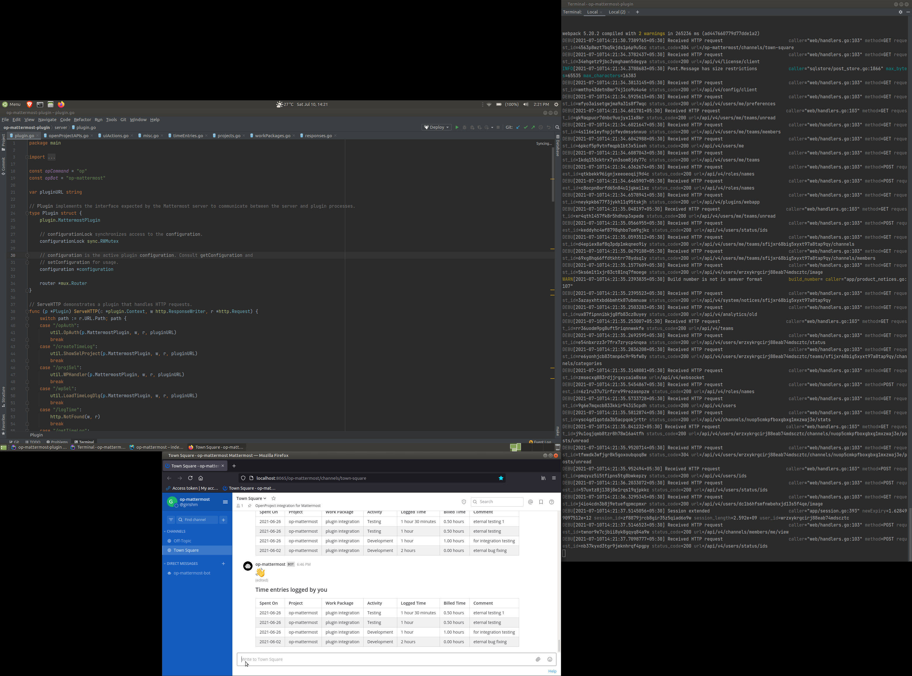Click the Find channel input
Image resolution: width=912 pixels, height=676 pixels.
[x=197, y=520]
